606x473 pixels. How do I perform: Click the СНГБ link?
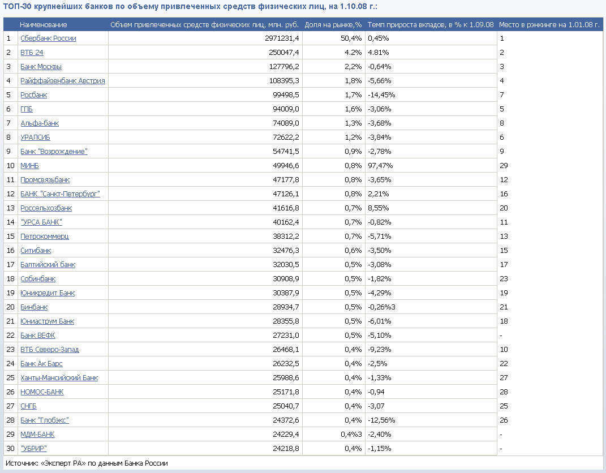click(28, 406)
